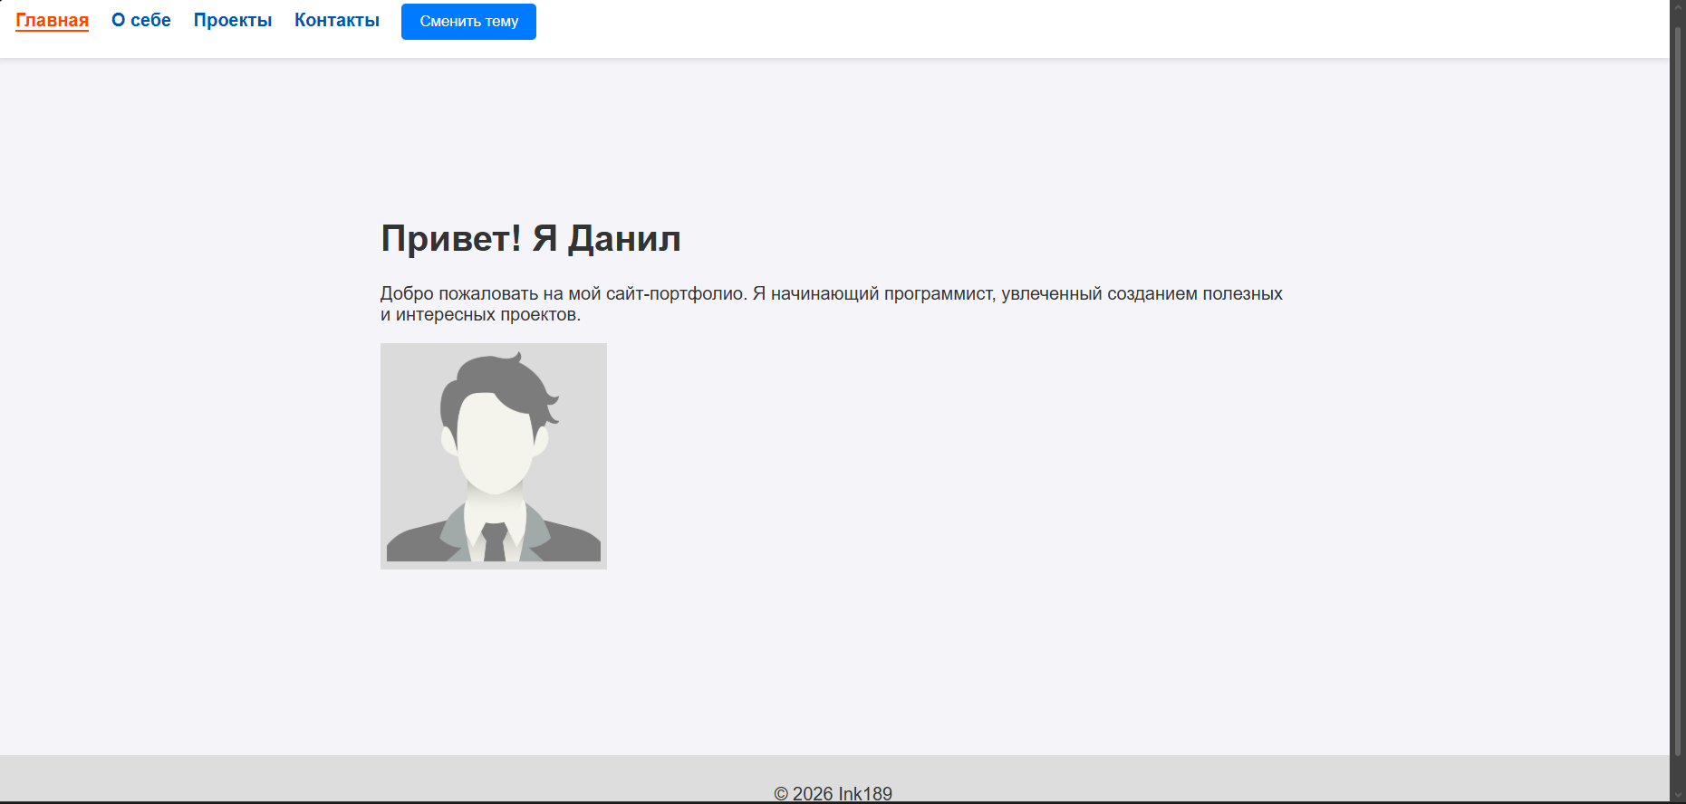Click the word программист in the intro text
This screenshot has height=804, width=1686.
click(x=939, y=293)
